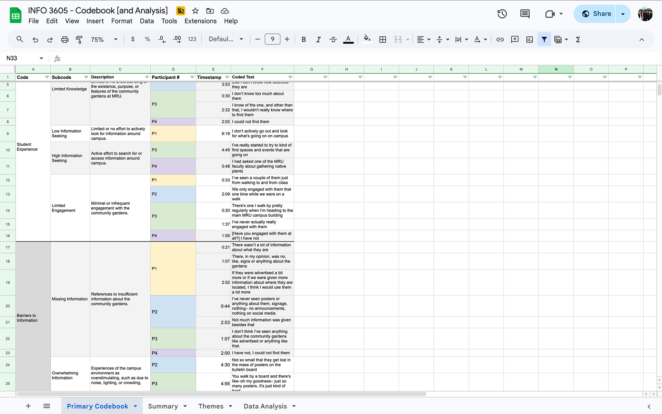Image resolution: width=662 pixels, height=414 pixels.
Task: Open more number formats 123
Action: (x=192, y=39)
